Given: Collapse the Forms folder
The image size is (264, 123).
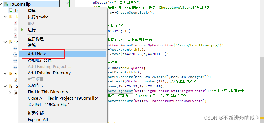Looking at the screenshot, I should click(5, 73).
